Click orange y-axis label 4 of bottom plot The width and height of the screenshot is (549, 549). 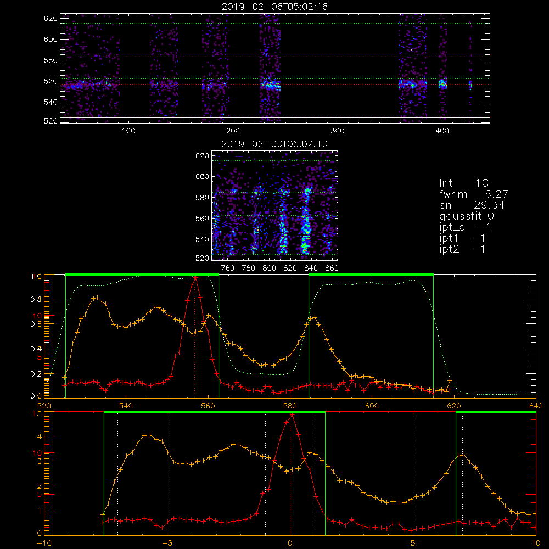coord(39,436)
